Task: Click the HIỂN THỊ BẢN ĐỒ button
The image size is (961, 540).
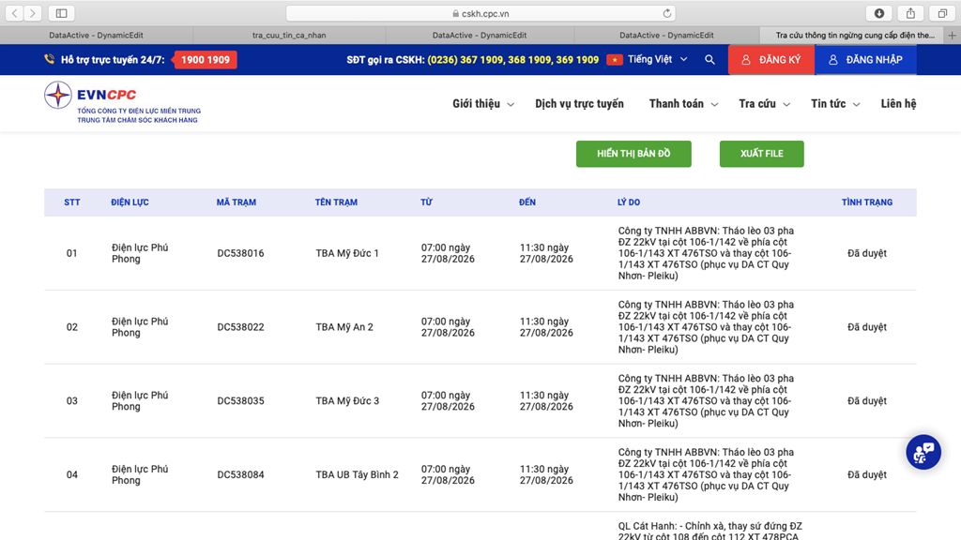Action: [633, 154]
